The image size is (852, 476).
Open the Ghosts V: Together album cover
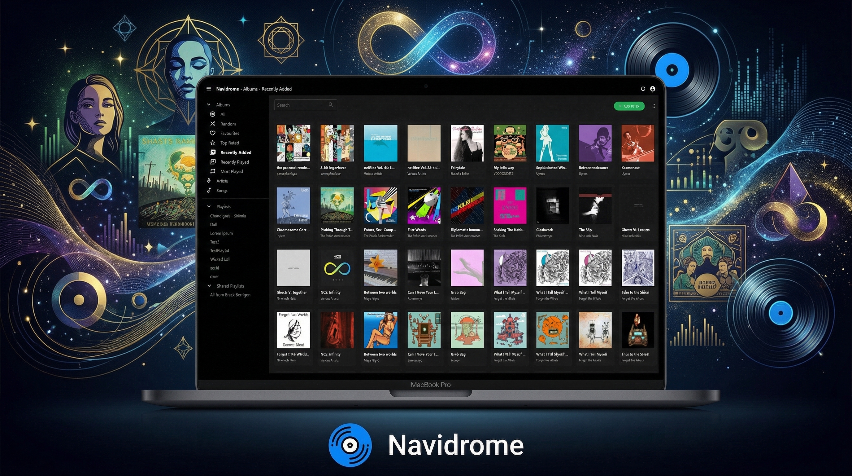point(293,268)
